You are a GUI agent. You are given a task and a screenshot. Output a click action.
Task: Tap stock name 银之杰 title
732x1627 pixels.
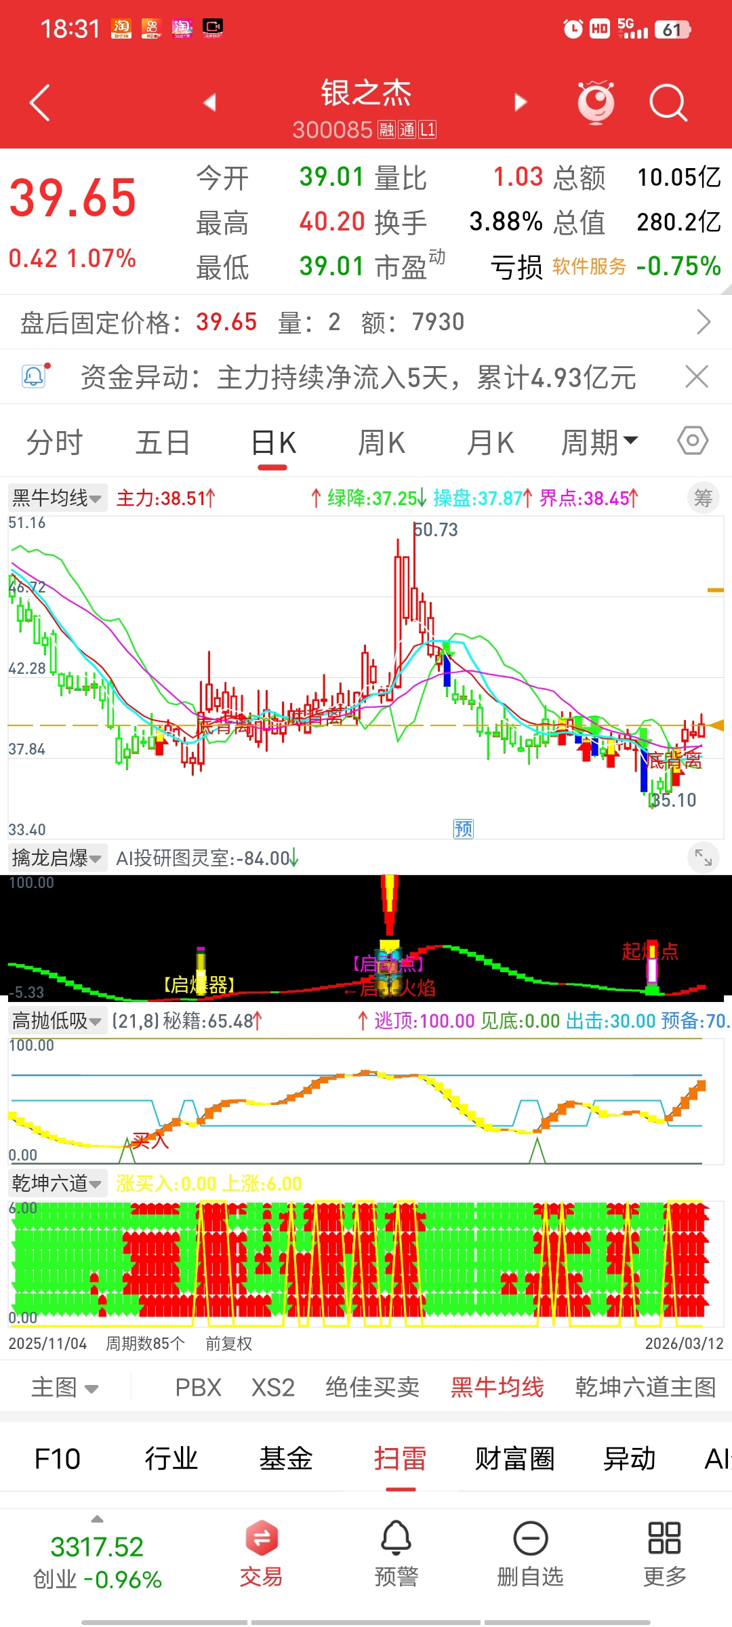pos(366,93)
